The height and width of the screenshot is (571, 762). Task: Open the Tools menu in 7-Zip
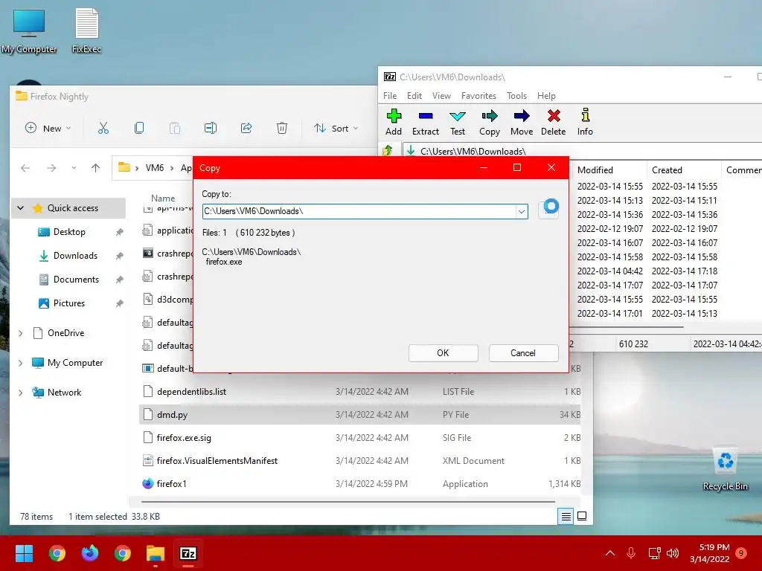coord(516,96)
